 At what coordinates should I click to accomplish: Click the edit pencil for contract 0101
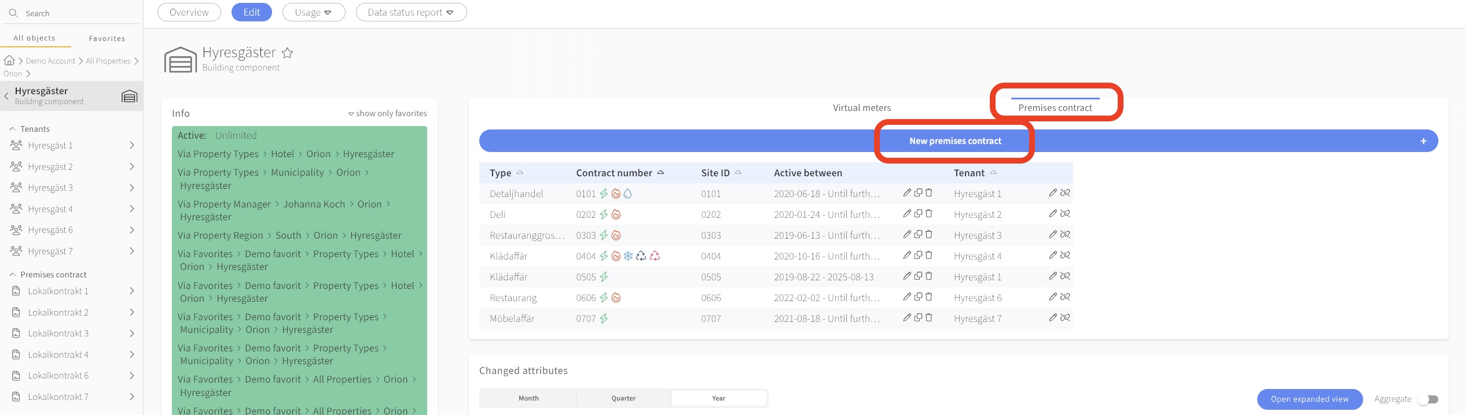[907, 193]
